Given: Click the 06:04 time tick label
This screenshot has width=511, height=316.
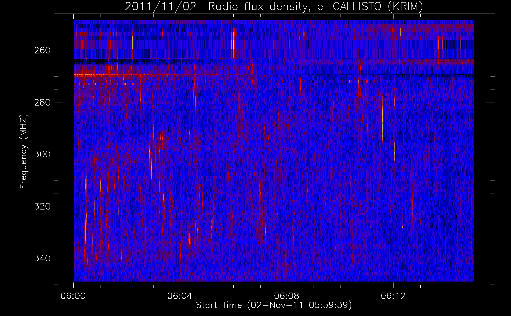Looking at the screenshot, I should (180, 296).
